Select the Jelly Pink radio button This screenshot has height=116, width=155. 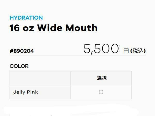(101, 92)
